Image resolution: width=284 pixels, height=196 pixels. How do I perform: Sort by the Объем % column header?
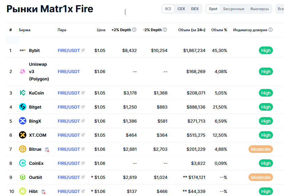[x=219, y=30]
